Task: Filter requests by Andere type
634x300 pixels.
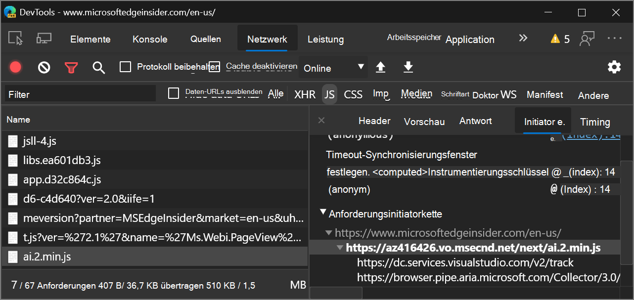Action: [593, 95]
